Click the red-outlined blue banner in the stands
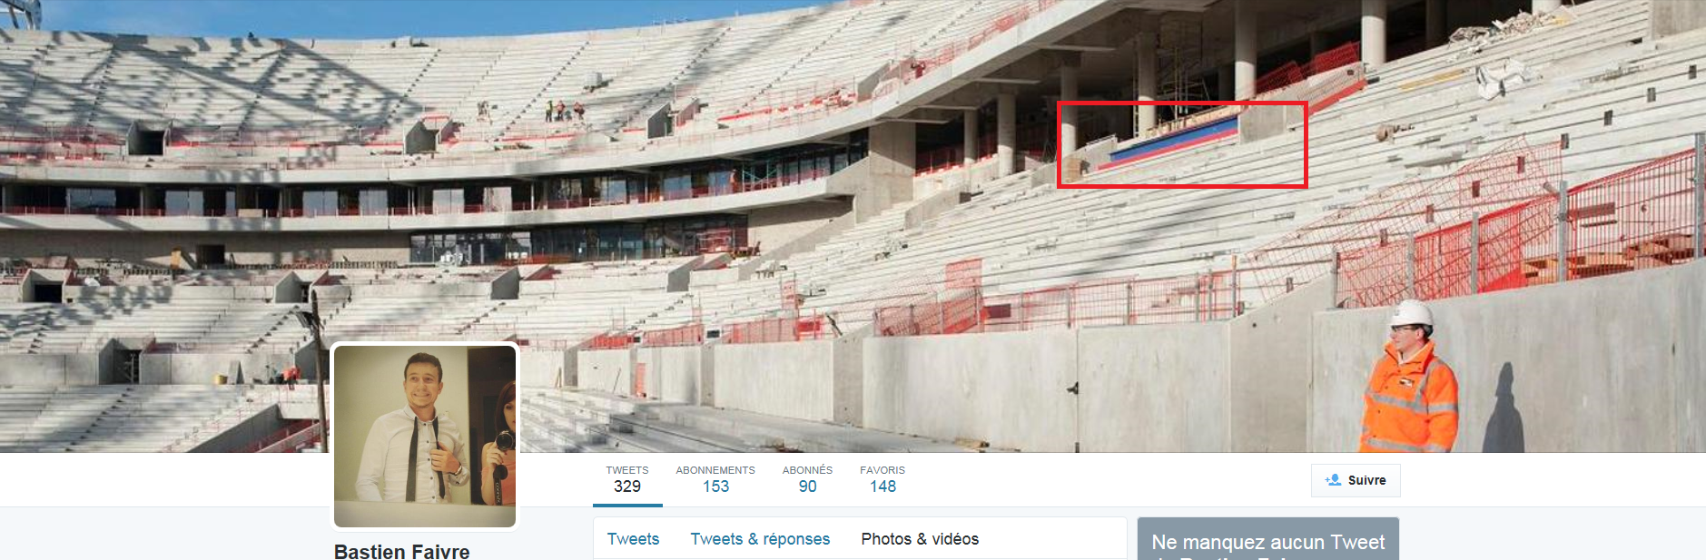Image resolution: width=1706 pixels, height=560 pixels. coord(1182,144)
